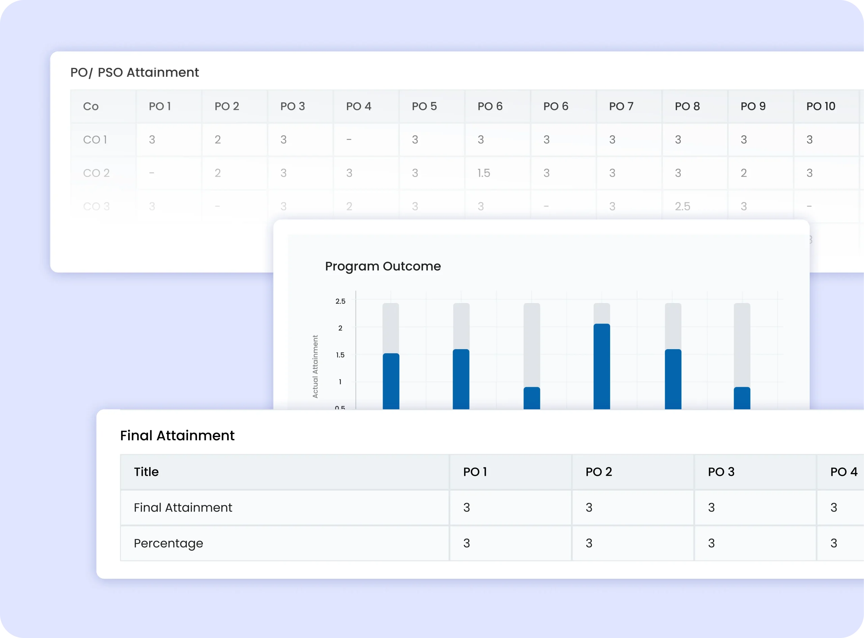Click the Program Outcome chart title
Screen dimensions: 864x638
[382, 266]
